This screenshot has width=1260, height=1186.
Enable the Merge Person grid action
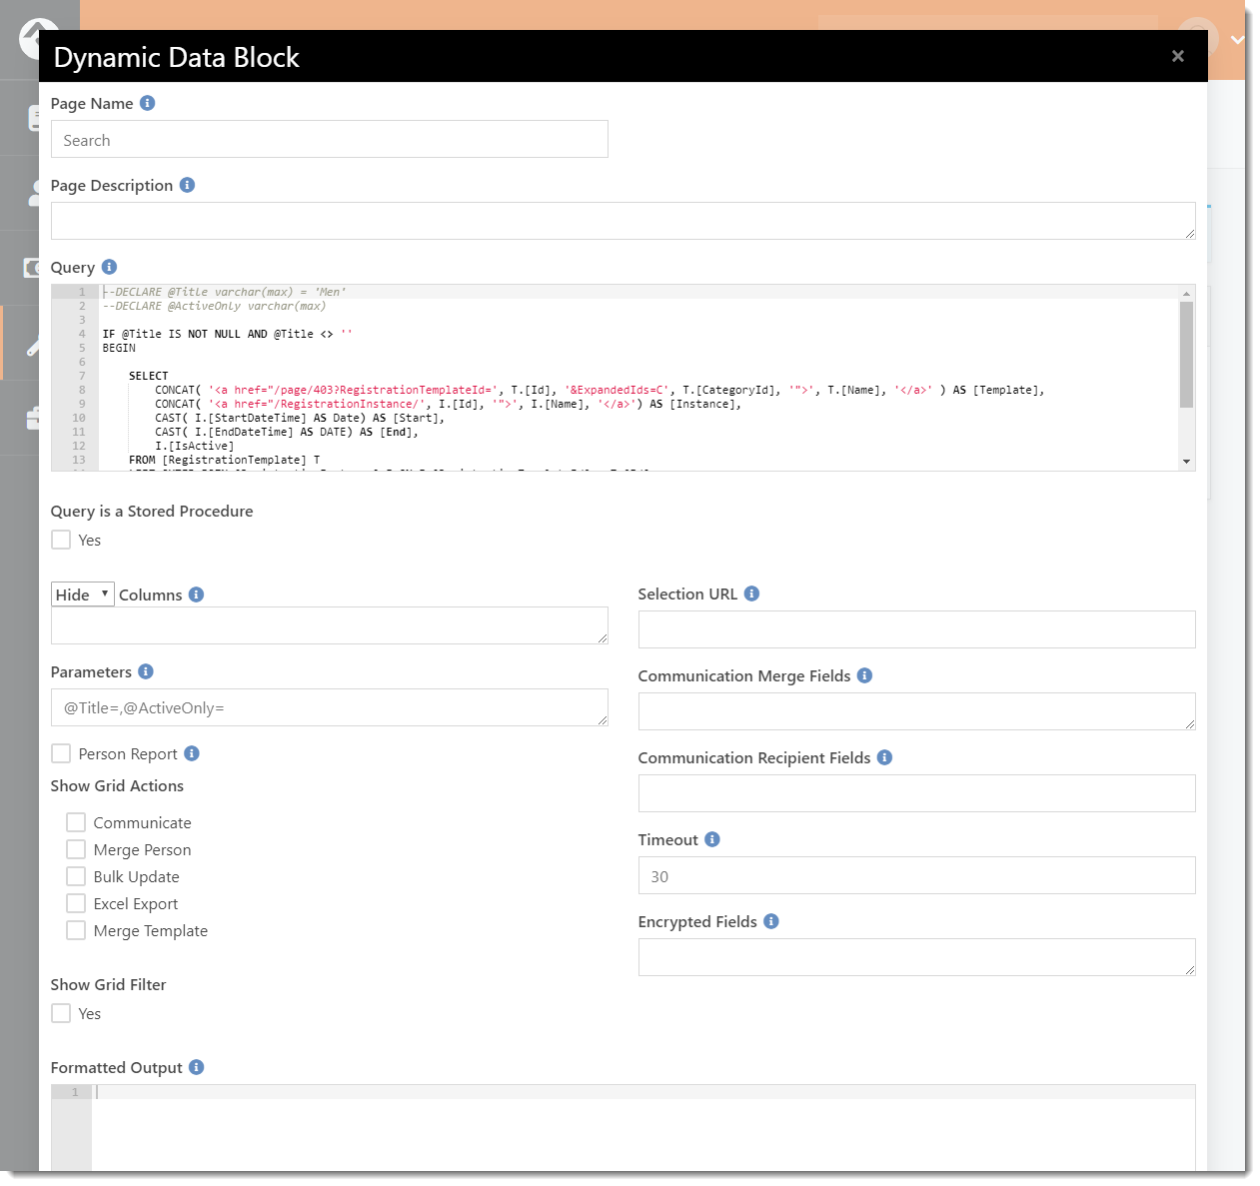click(x=76, y=849)
